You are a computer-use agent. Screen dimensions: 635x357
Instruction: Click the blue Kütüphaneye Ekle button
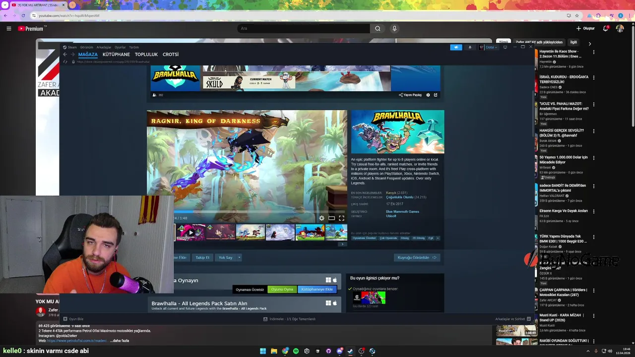pos(317,289)
